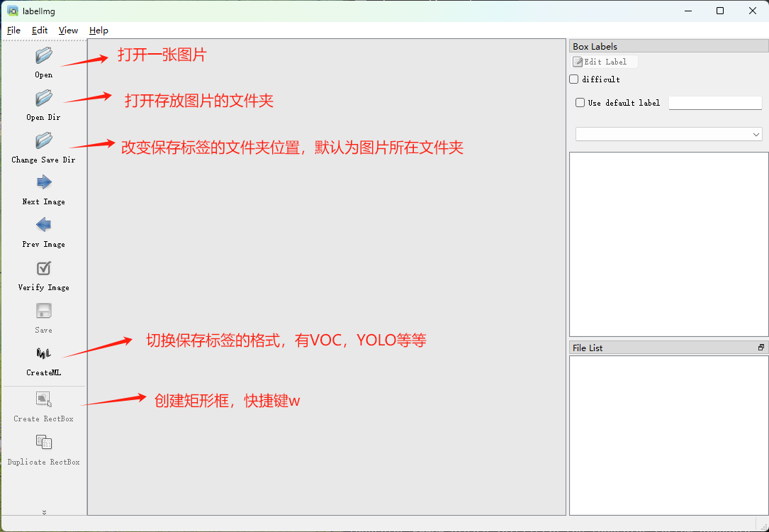Click the Open file icon
The height and width of the screenshot is (532, 769).
point(43,56)
